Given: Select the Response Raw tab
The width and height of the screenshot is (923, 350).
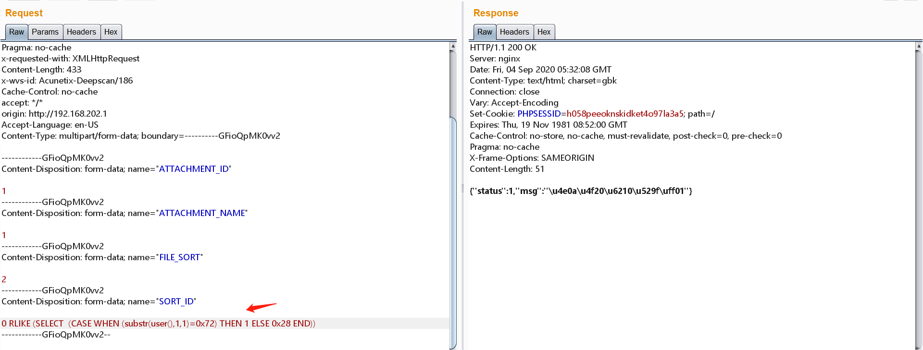Looking at the screenshot, I should pyautogui.click(x=485, y=32).
